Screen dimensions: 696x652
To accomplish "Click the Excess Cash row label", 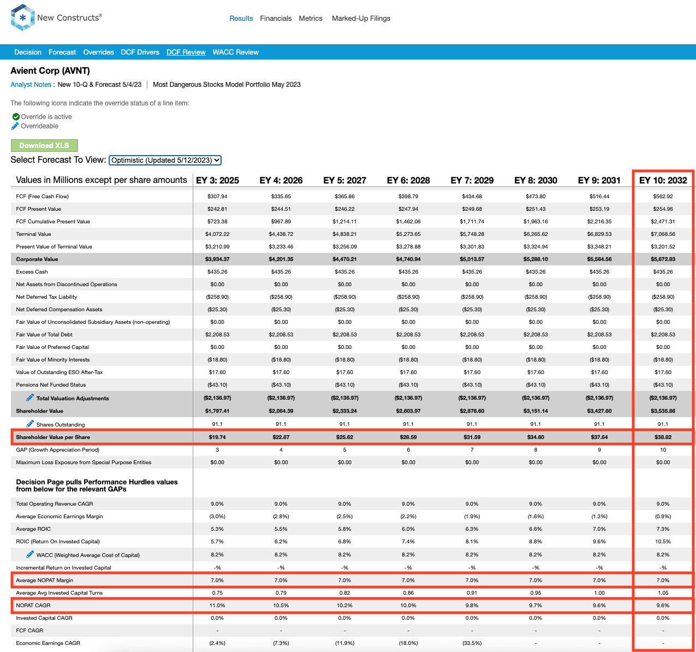I will click(32, 272).
